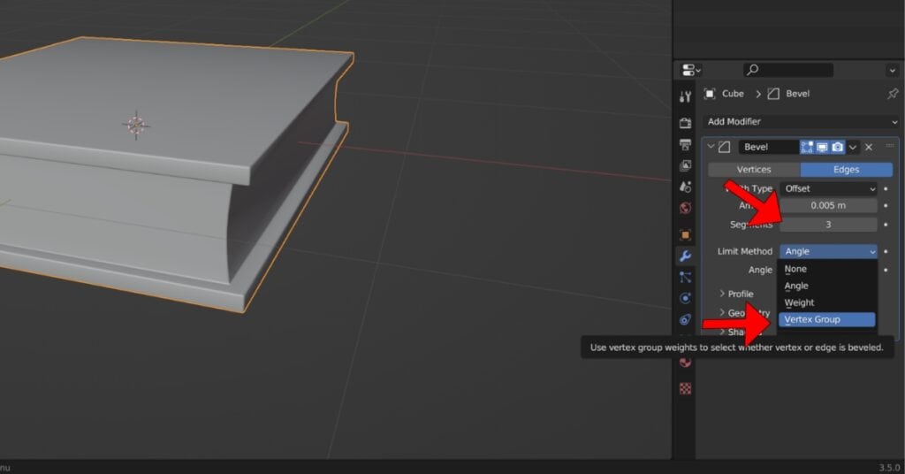Image resolution: width=905 pixels, height=474 pixels.
Task: Toggle Bevel modifier edit mode display
Action: pos(807,147)
